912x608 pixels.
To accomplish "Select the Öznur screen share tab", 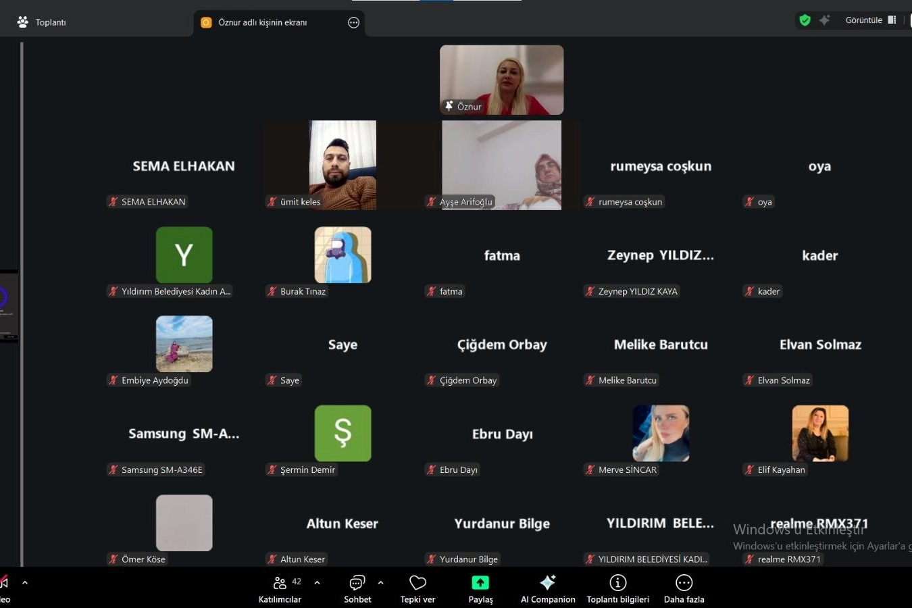I will tap(262, 22).
